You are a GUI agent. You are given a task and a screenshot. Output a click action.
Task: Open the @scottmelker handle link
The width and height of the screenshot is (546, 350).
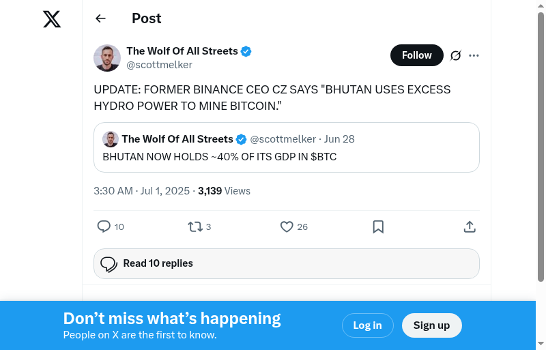[x=160, y=65]
